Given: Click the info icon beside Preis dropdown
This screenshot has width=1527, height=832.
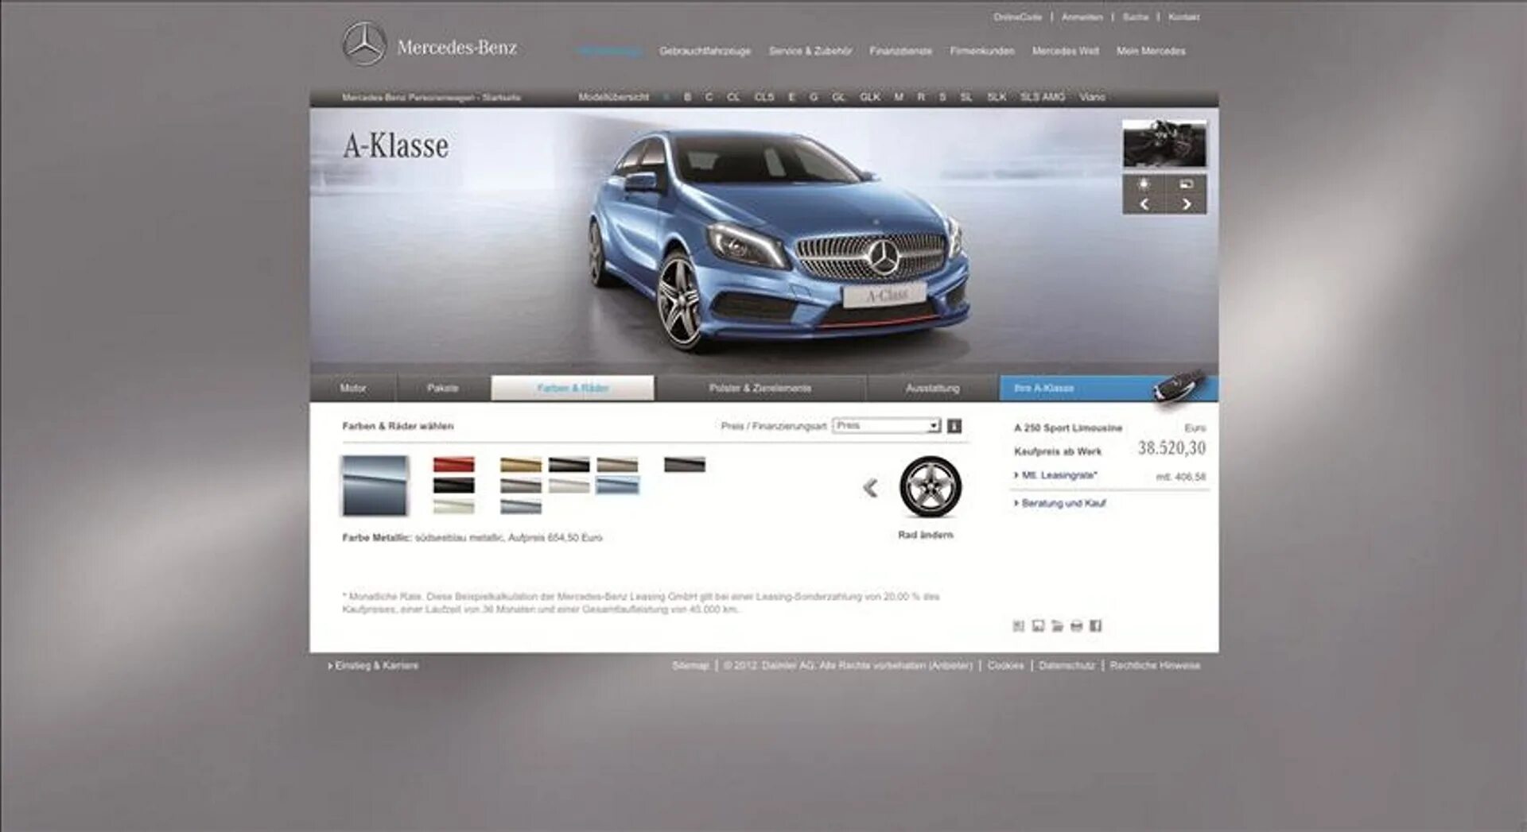Looking at the screenshot, I should (x=954, y=426).
